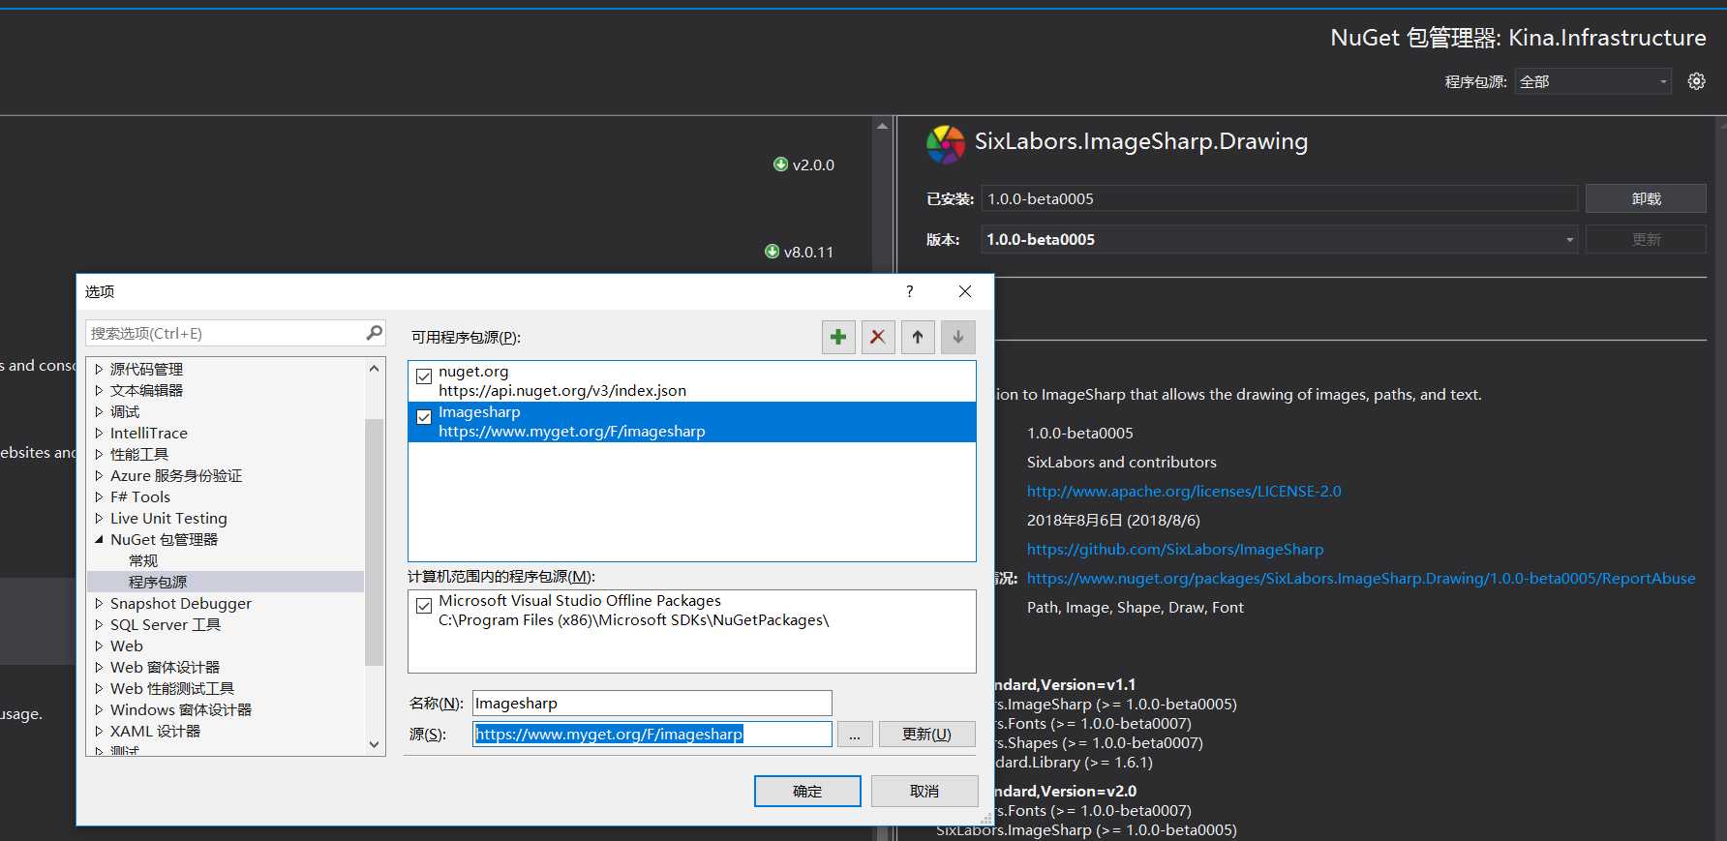Expand 文本编辑器 tree node
This screenshot has width=1727, height=841.
[x=99, y=390]
